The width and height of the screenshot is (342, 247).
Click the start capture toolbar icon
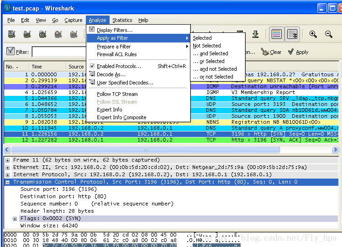(x=43, y=34)
